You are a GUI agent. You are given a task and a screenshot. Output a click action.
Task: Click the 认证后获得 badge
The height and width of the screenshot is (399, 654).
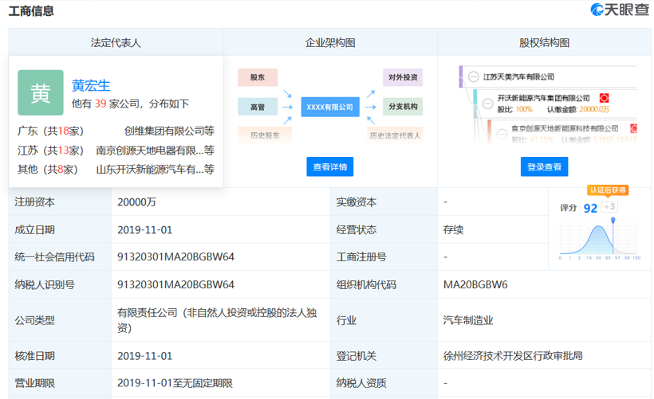(x=608, y=190)
